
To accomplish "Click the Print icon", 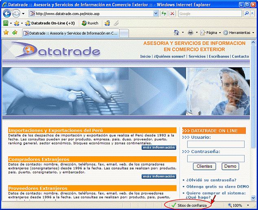I will 190,33.
